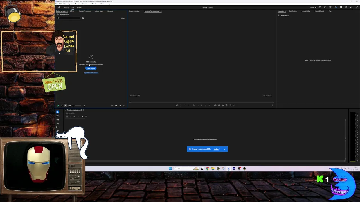Image resolution: width=360 pixels, height=202 pixels.
Task: Click Step Forward one frame button
Action: [206, 105]
